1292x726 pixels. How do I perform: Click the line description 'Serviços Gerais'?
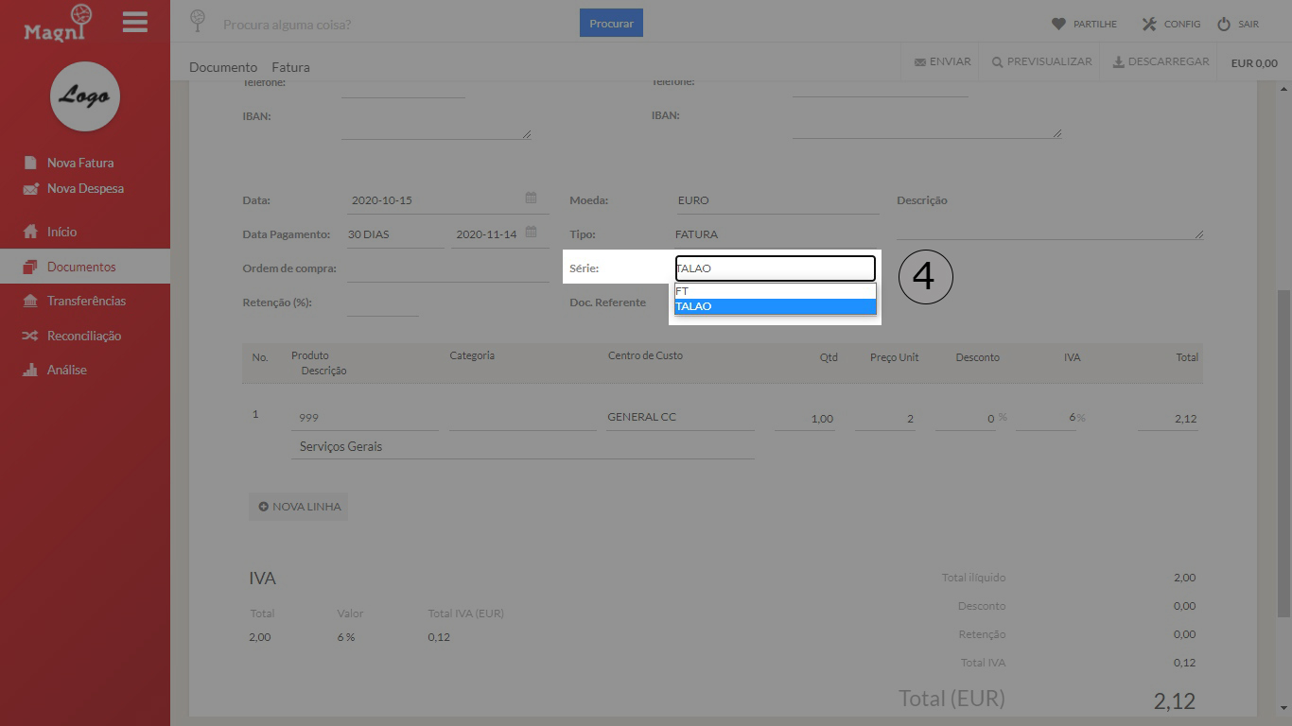pos(522,446)
